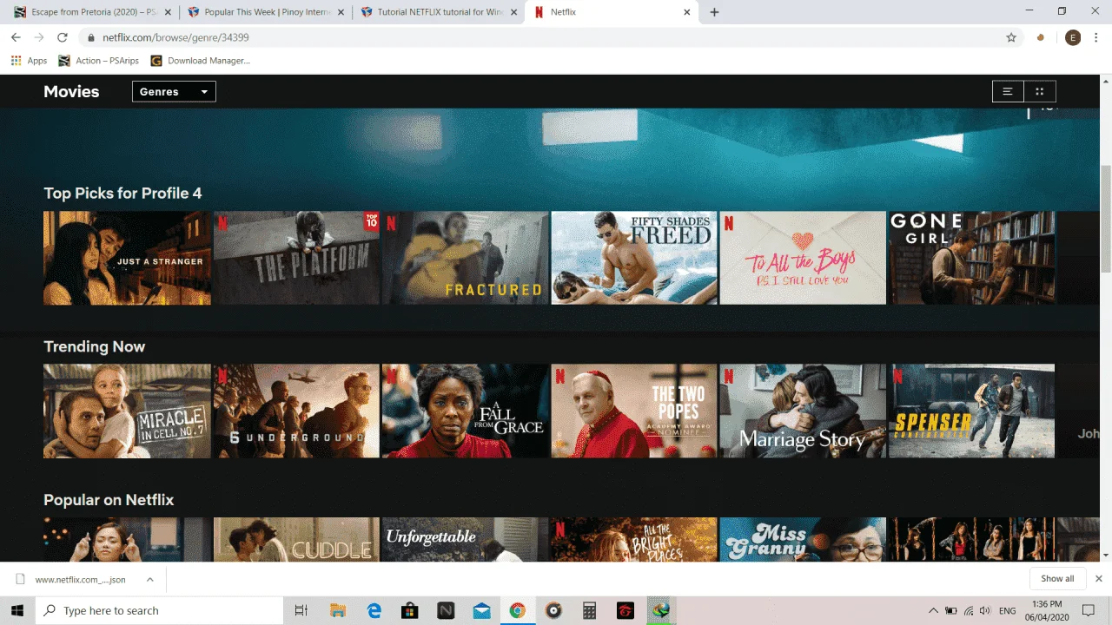Close the Escape from Pretoria tab
This screenshot has height=625, width=1112.
(x=166, y=12)
